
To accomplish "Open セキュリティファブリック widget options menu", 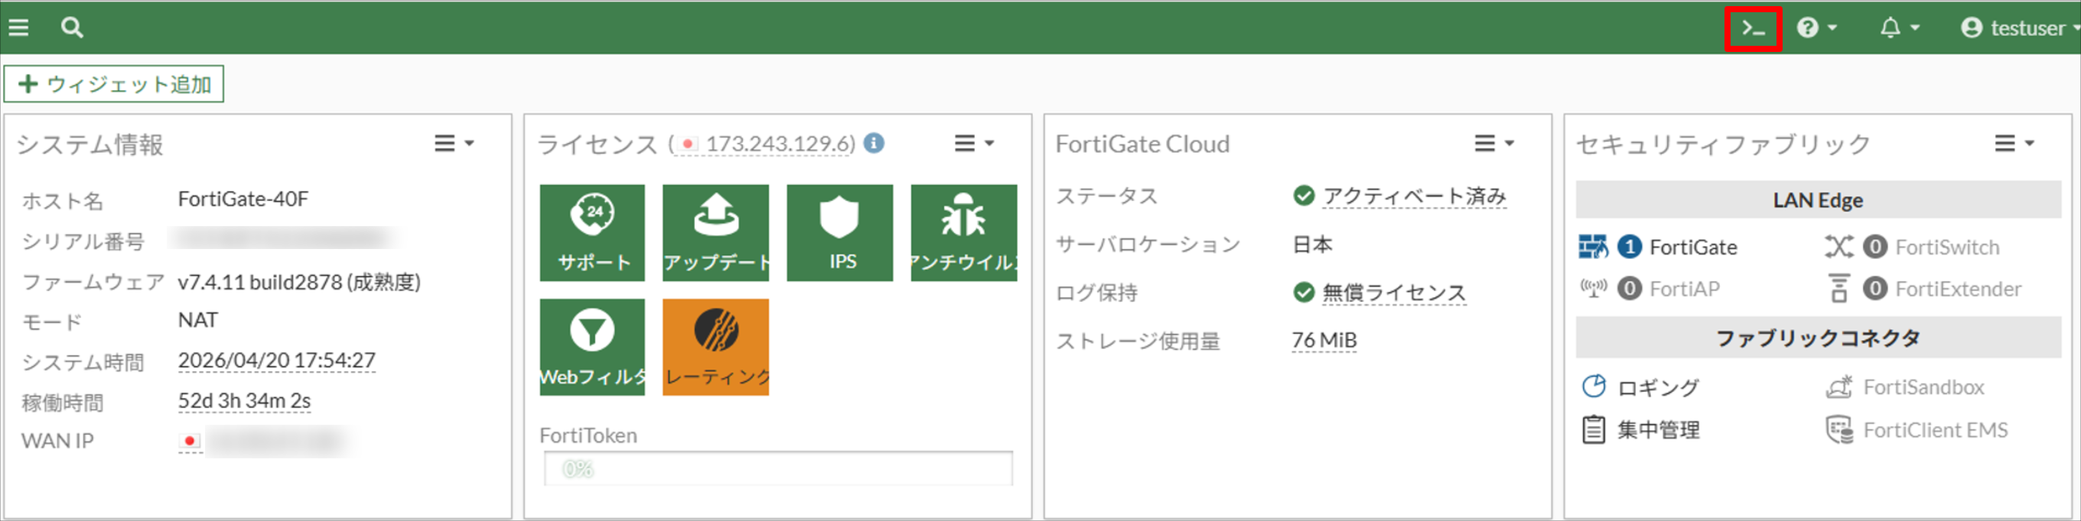I will 2014,144.
